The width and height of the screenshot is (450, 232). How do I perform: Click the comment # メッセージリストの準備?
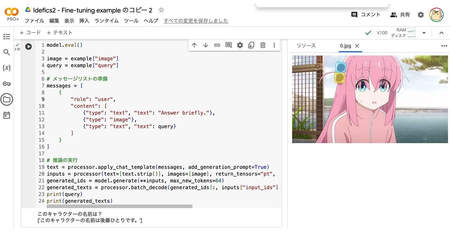click(x=77, y=79)
